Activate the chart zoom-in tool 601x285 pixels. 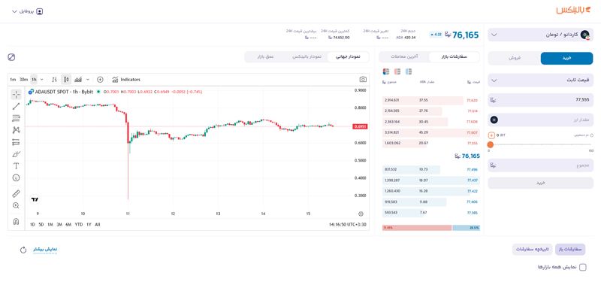(x=16, y=205)
